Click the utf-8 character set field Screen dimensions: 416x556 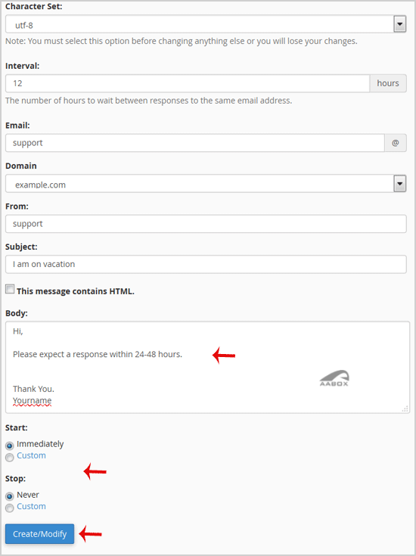(206, 24)
